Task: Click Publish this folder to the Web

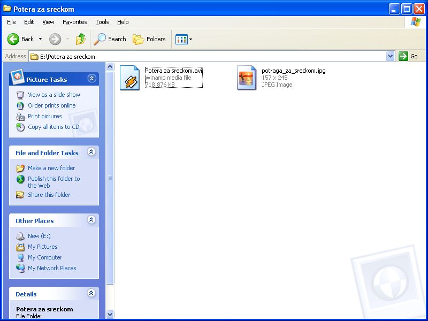Action: (x=54, y=182)
